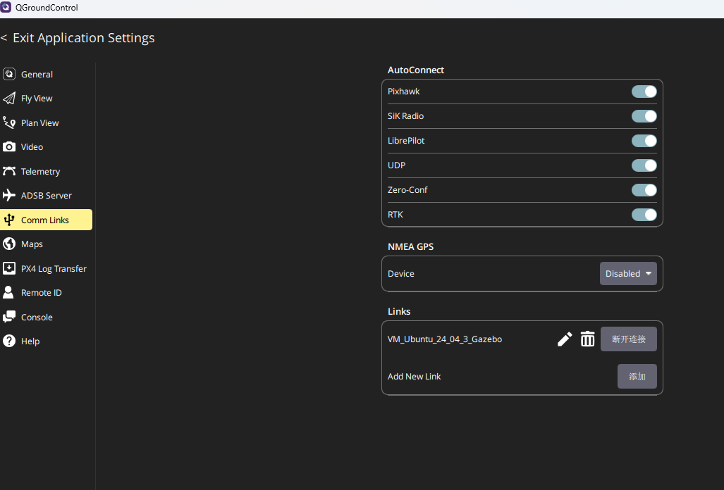The image size is (724, 490).
Task: Click the Plan View waypoint icon
Action: click(8, 122)
